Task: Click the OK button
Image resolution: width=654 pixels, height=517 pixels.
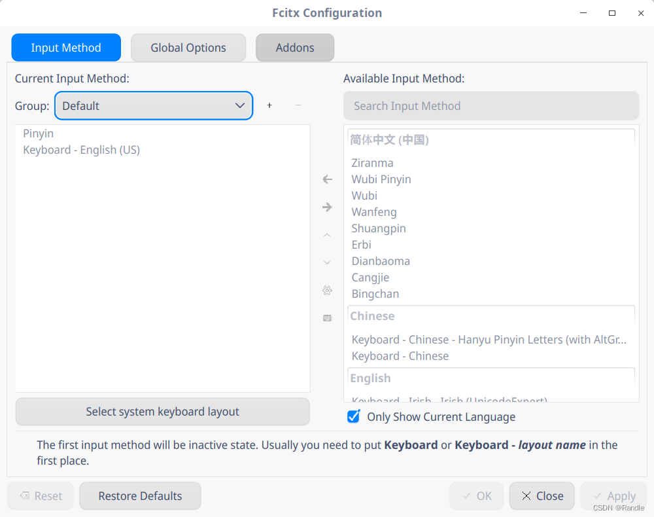Action: click(x=477, y=495)
